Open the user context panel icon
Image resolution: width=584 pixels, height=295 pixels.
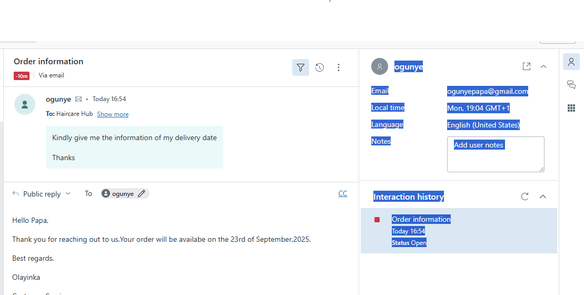[x=571, y=62]
